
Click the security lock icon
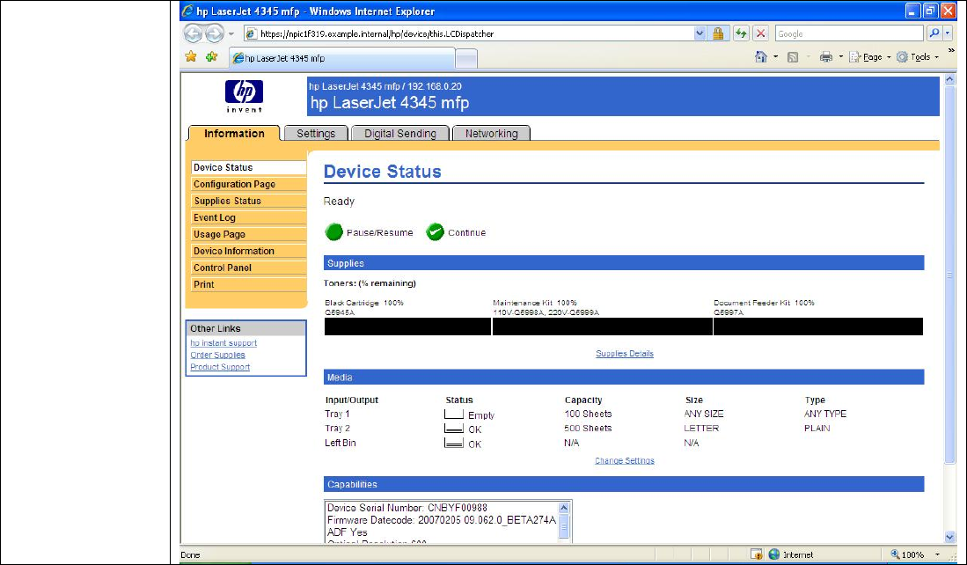point(718,34)
